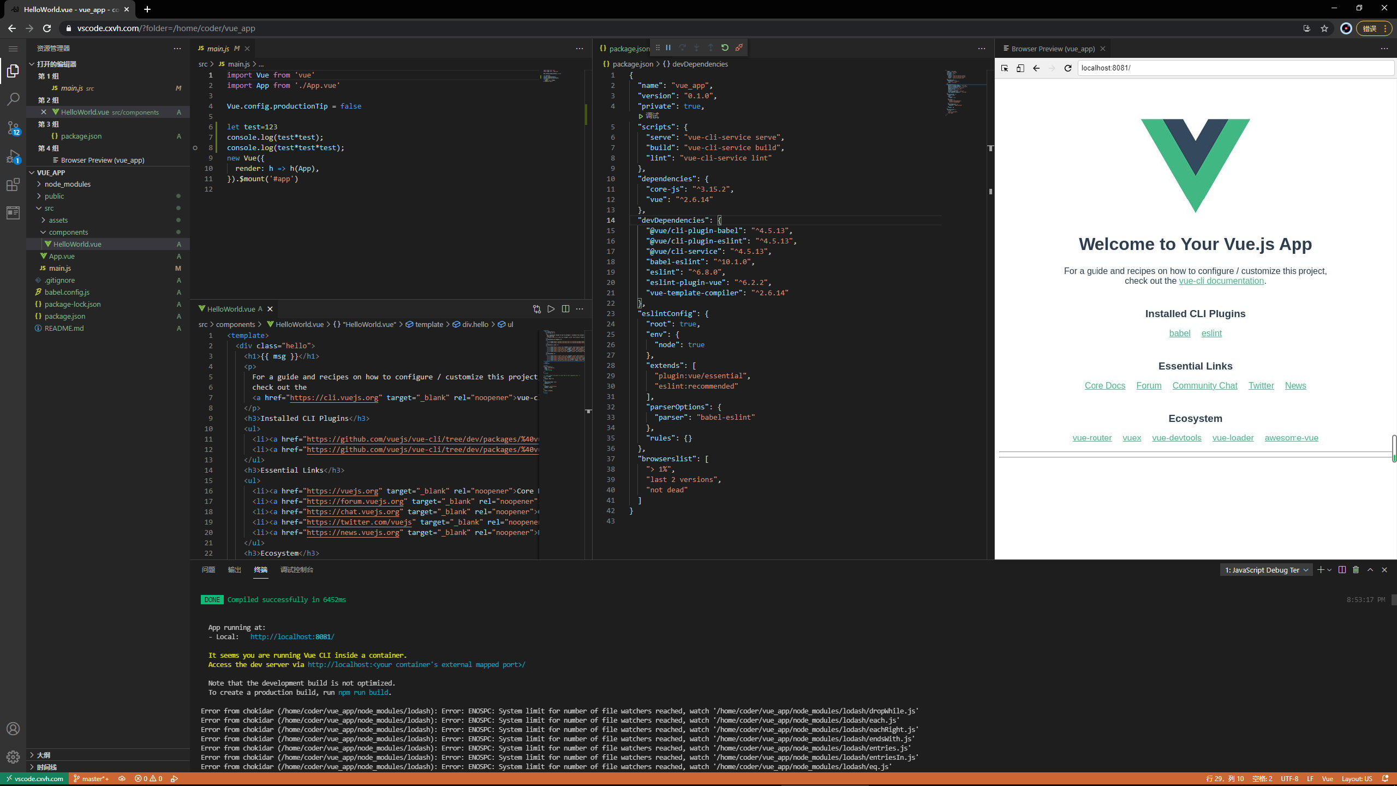
Task: Open the Core Docs link in preview
Action: [1105, 386]
